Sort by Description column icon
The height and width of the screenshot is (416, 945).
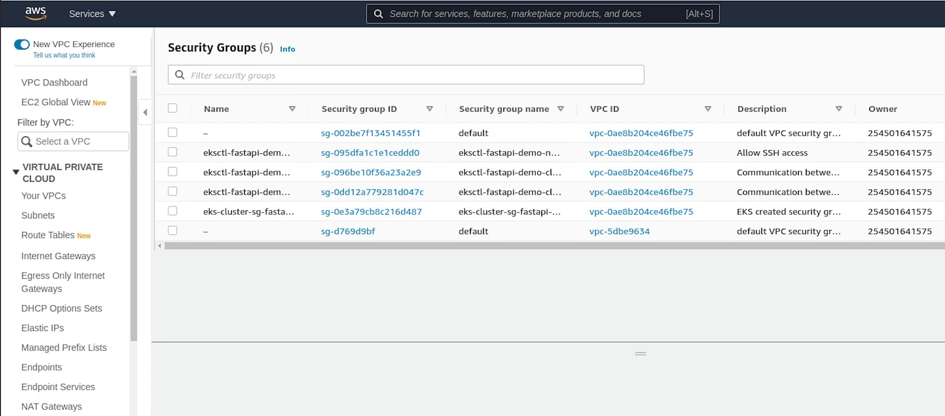click(x=838, y=109)
